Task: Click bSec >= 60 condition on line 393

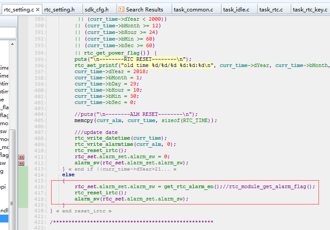Action: pos(120,45)
